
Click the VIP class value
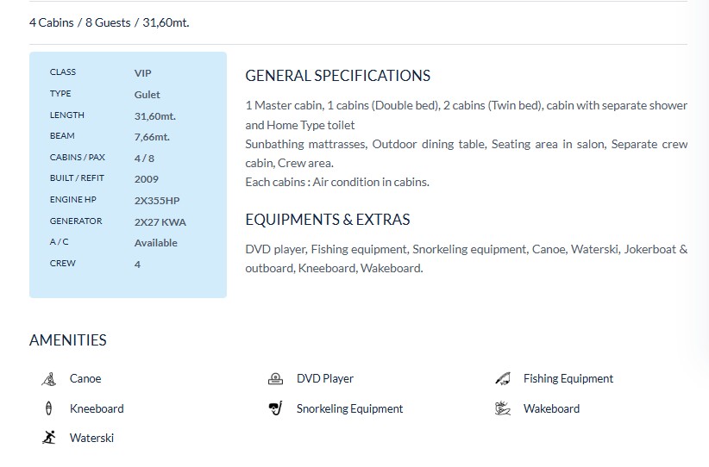142,73
